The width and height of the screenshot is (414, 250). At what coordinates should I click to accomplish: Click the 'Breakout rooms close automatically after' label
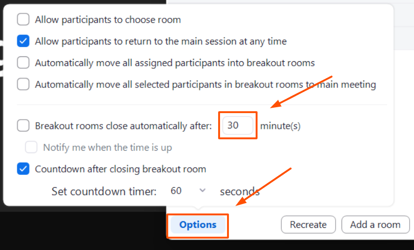click(x=123, y=125)
